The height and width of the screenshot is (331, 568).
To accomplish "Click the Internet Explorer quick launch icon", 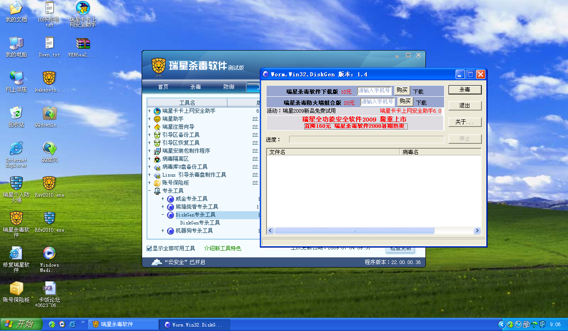I will click(72, 324).
